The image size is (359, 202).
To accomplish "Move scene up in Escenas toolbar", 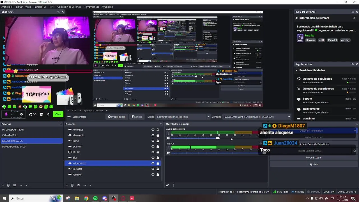I will pyautogui.click(x=21, y=185).
